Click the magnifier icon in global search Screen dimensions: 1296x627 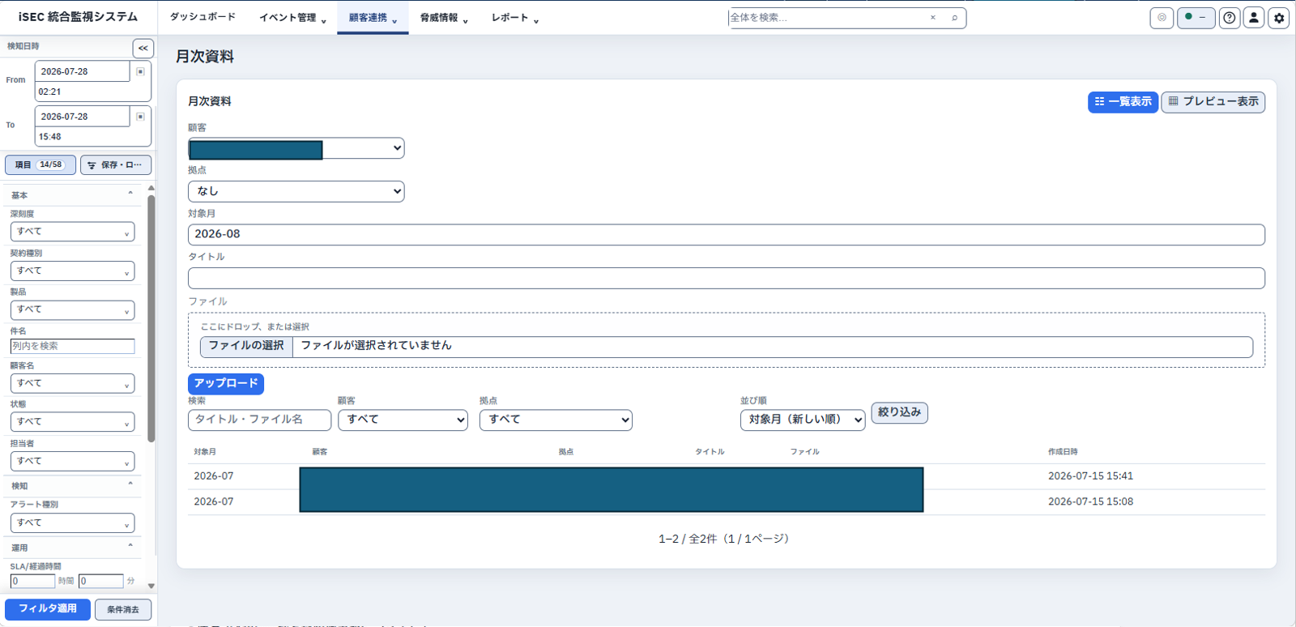[x=954, y=18]
